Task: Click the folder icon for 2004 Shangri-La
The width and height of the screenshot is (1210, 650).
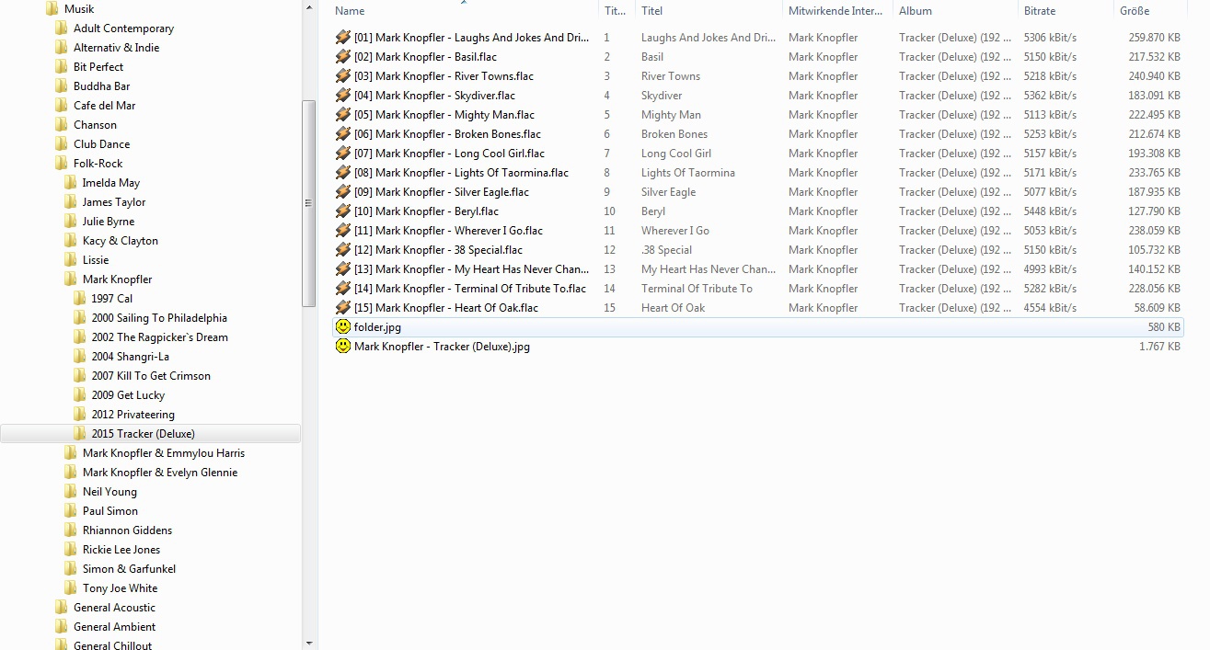Action: (x=79, y=357)
